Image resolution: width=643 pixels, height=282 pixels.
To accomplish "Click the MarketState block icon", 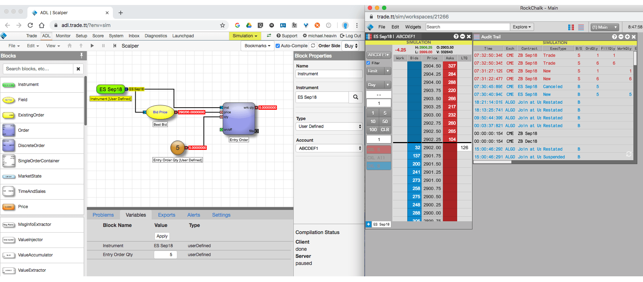I will [9, 177].
